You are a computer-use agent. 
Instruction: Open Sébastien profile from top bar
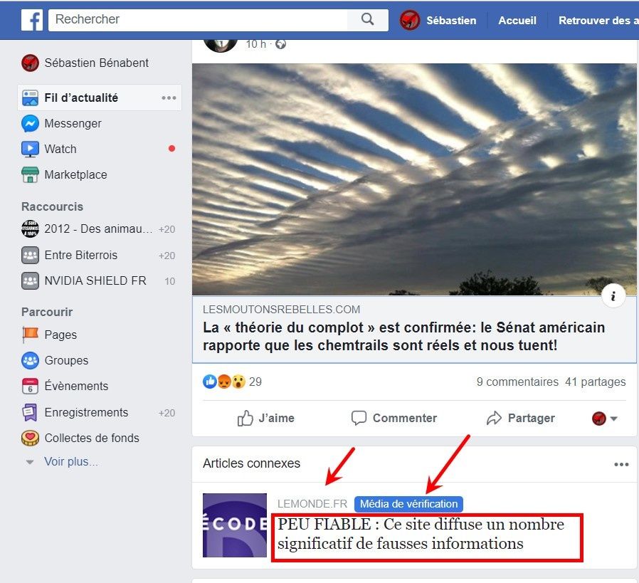coord(438,21)
